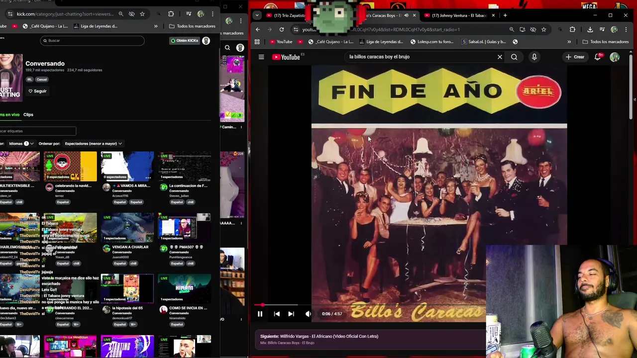Screen dimensions: 637x358
Task: Go back in the YouTube browser window
Action: point(257,29)
